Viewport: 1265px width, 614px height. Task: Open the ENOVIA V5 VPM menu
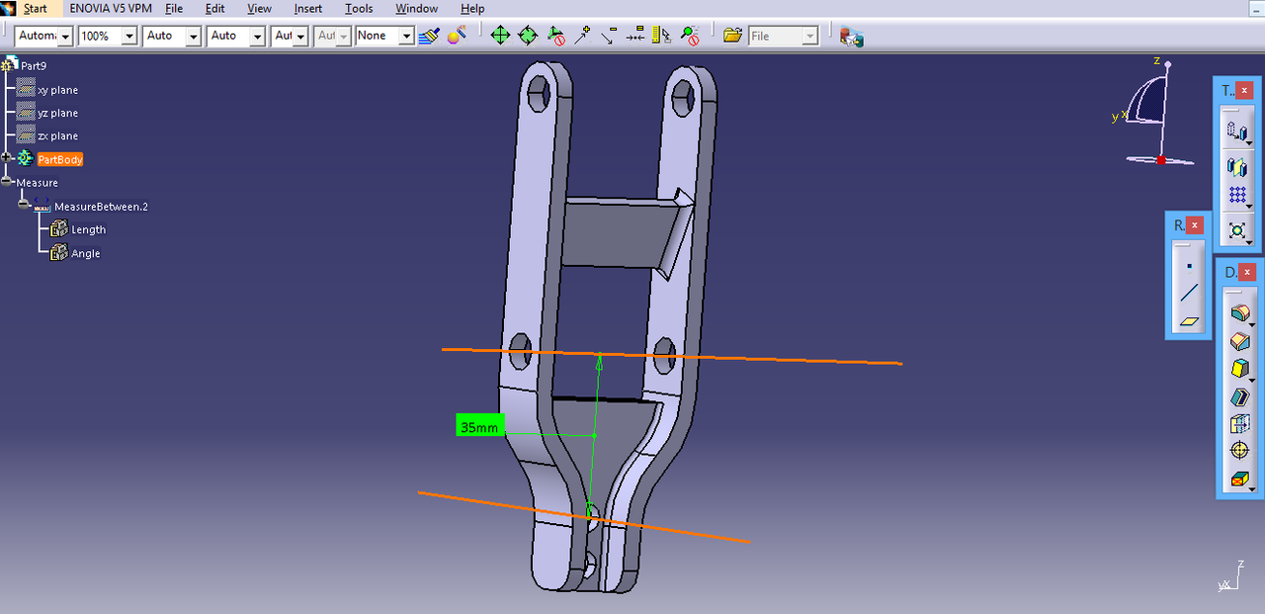point(110,8)
